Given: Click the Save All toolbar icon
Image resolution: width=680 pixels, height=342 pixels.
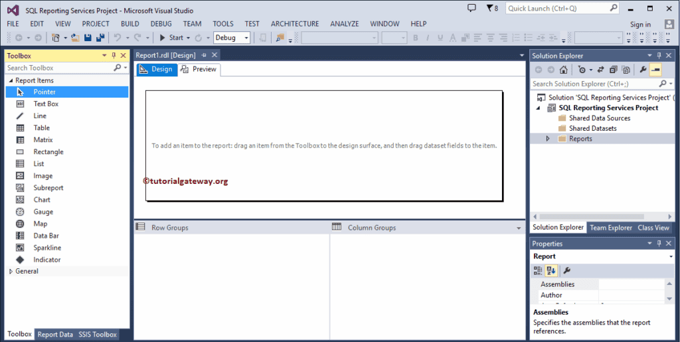Looking at the screenshot, I should click(x=100, y=38).
